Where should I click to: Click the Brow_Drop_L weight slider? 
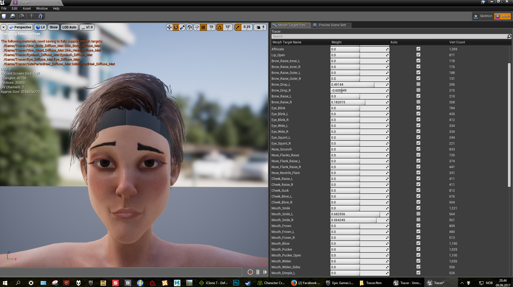click(x=360, y=85)
